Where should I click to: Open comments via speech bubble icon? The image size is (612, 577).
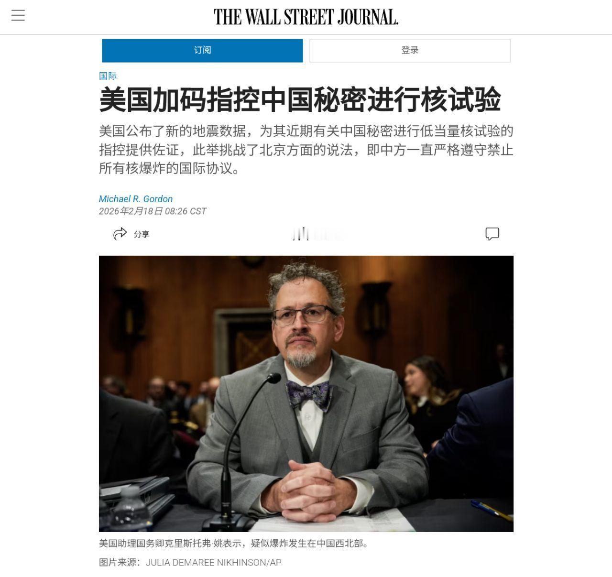(492, 234)
